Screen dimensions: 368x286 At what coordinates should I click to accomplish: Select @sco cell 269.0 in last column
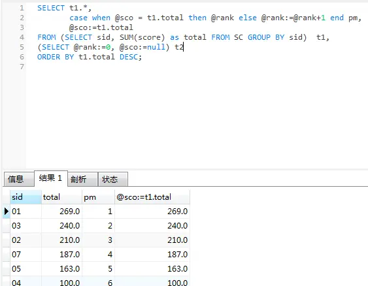pos(152,212)
